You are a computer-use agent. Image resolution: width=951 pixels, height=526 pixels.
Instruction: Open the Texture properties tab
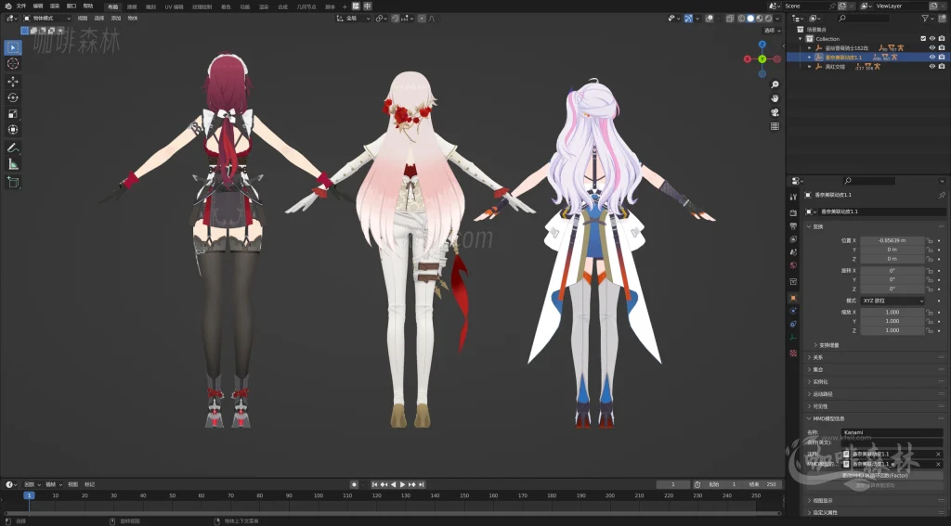(x=793, y=353)
